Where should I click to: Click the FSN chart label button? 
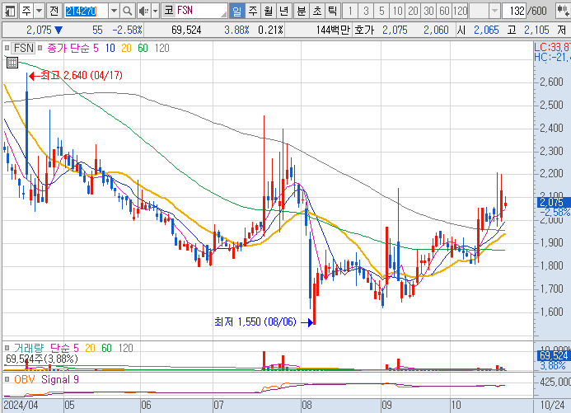23,48
